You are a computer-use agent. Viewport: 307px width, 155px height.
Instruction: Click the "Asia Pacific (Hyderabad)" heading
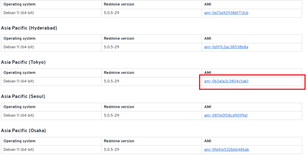pos(29,28)
